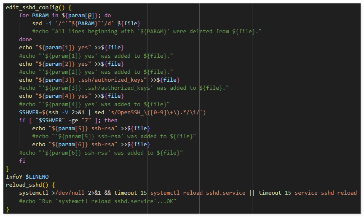This screenshot has height=217, width=364.
Task: Click 'systemctl reload sshd.service' in the command line
Action: (x=198, y=193)
